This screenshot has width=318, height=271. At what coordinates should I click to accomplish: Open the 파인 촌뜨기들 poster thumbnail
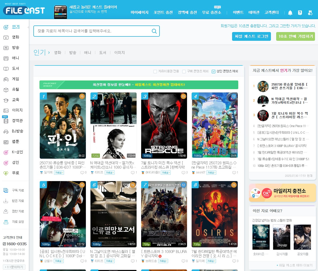(63, 126)
